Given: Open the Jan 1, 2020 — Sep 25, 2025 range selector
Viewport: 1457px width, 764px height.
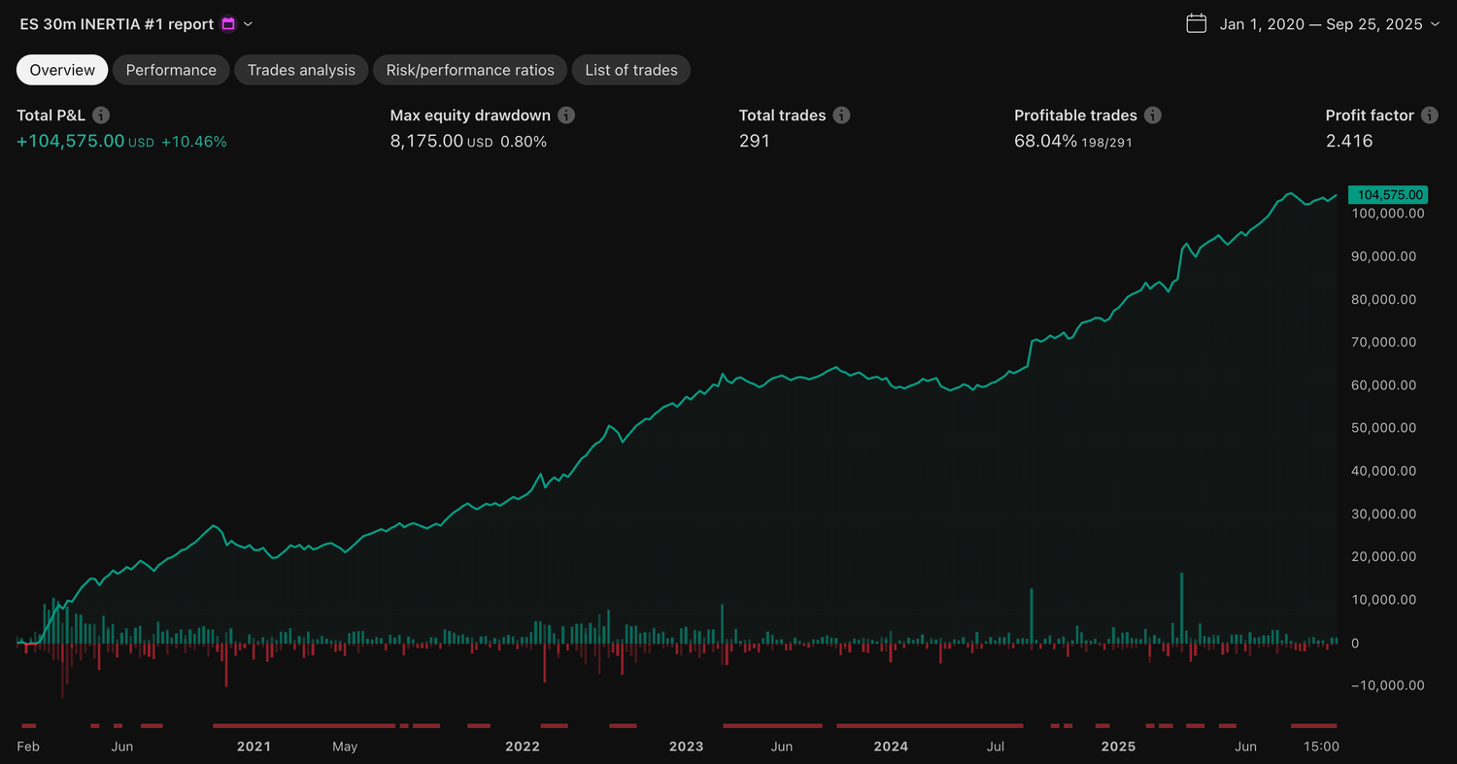Looking at the screenshot, I should tap(1320, 24).
